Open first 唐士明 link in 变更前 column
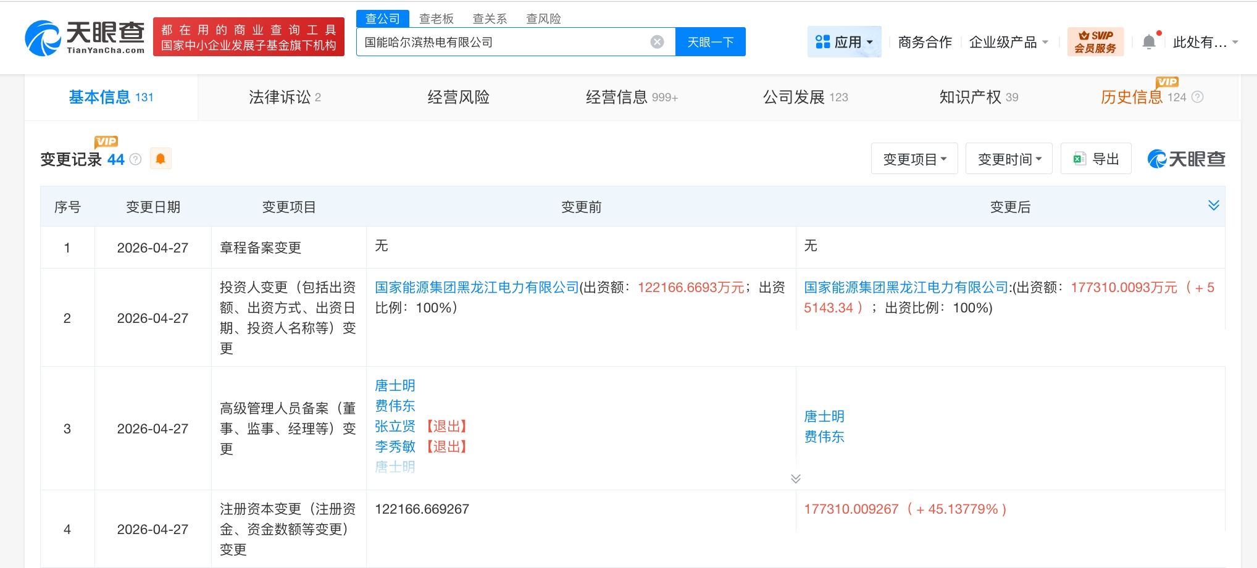Screen dimensions: 1257x568 point(395,385)
